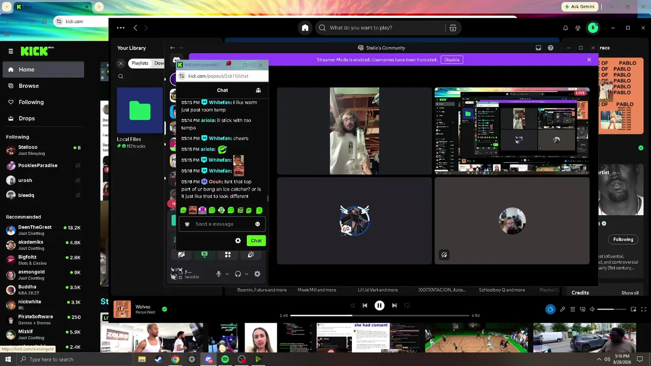Seek in Spotify track progress bar
Screen dimensions: 651x366
(x=379, y=316)
